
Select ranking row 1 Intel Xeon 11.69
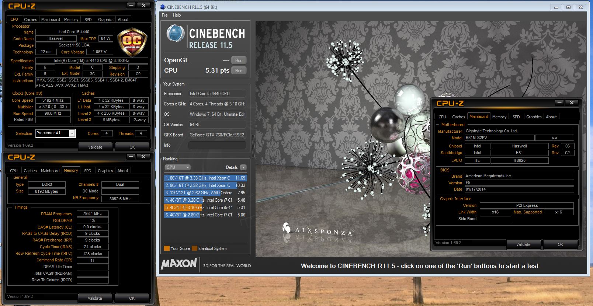click(x=205, y=178)
